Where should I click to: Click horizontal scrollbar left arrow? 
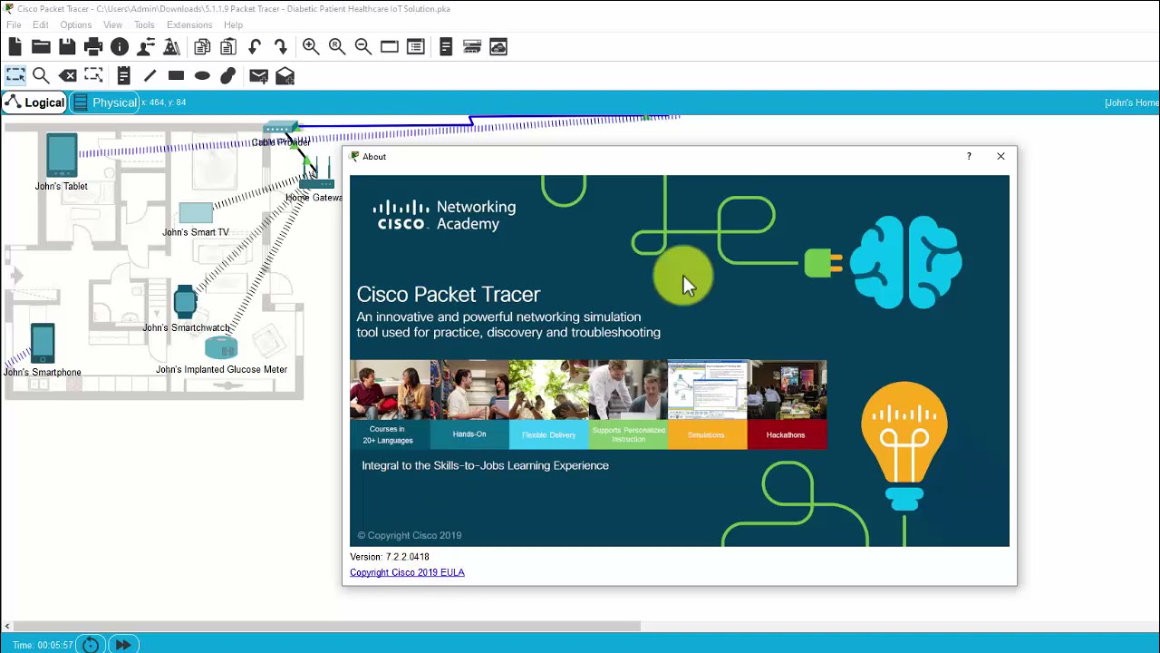(x=7, y=626)
